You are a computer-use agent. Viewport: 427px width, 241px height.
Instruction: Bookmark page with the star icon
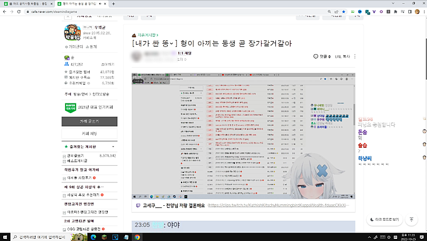click(x=344, y=11)
